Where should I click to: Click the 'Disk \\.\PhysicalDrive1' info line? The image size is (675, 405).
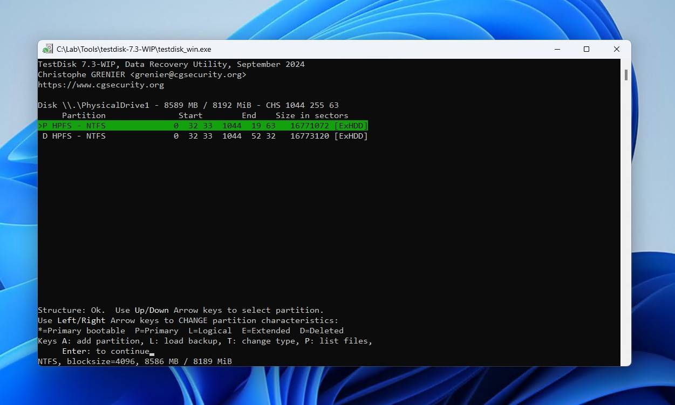click(x=188, y=105)
